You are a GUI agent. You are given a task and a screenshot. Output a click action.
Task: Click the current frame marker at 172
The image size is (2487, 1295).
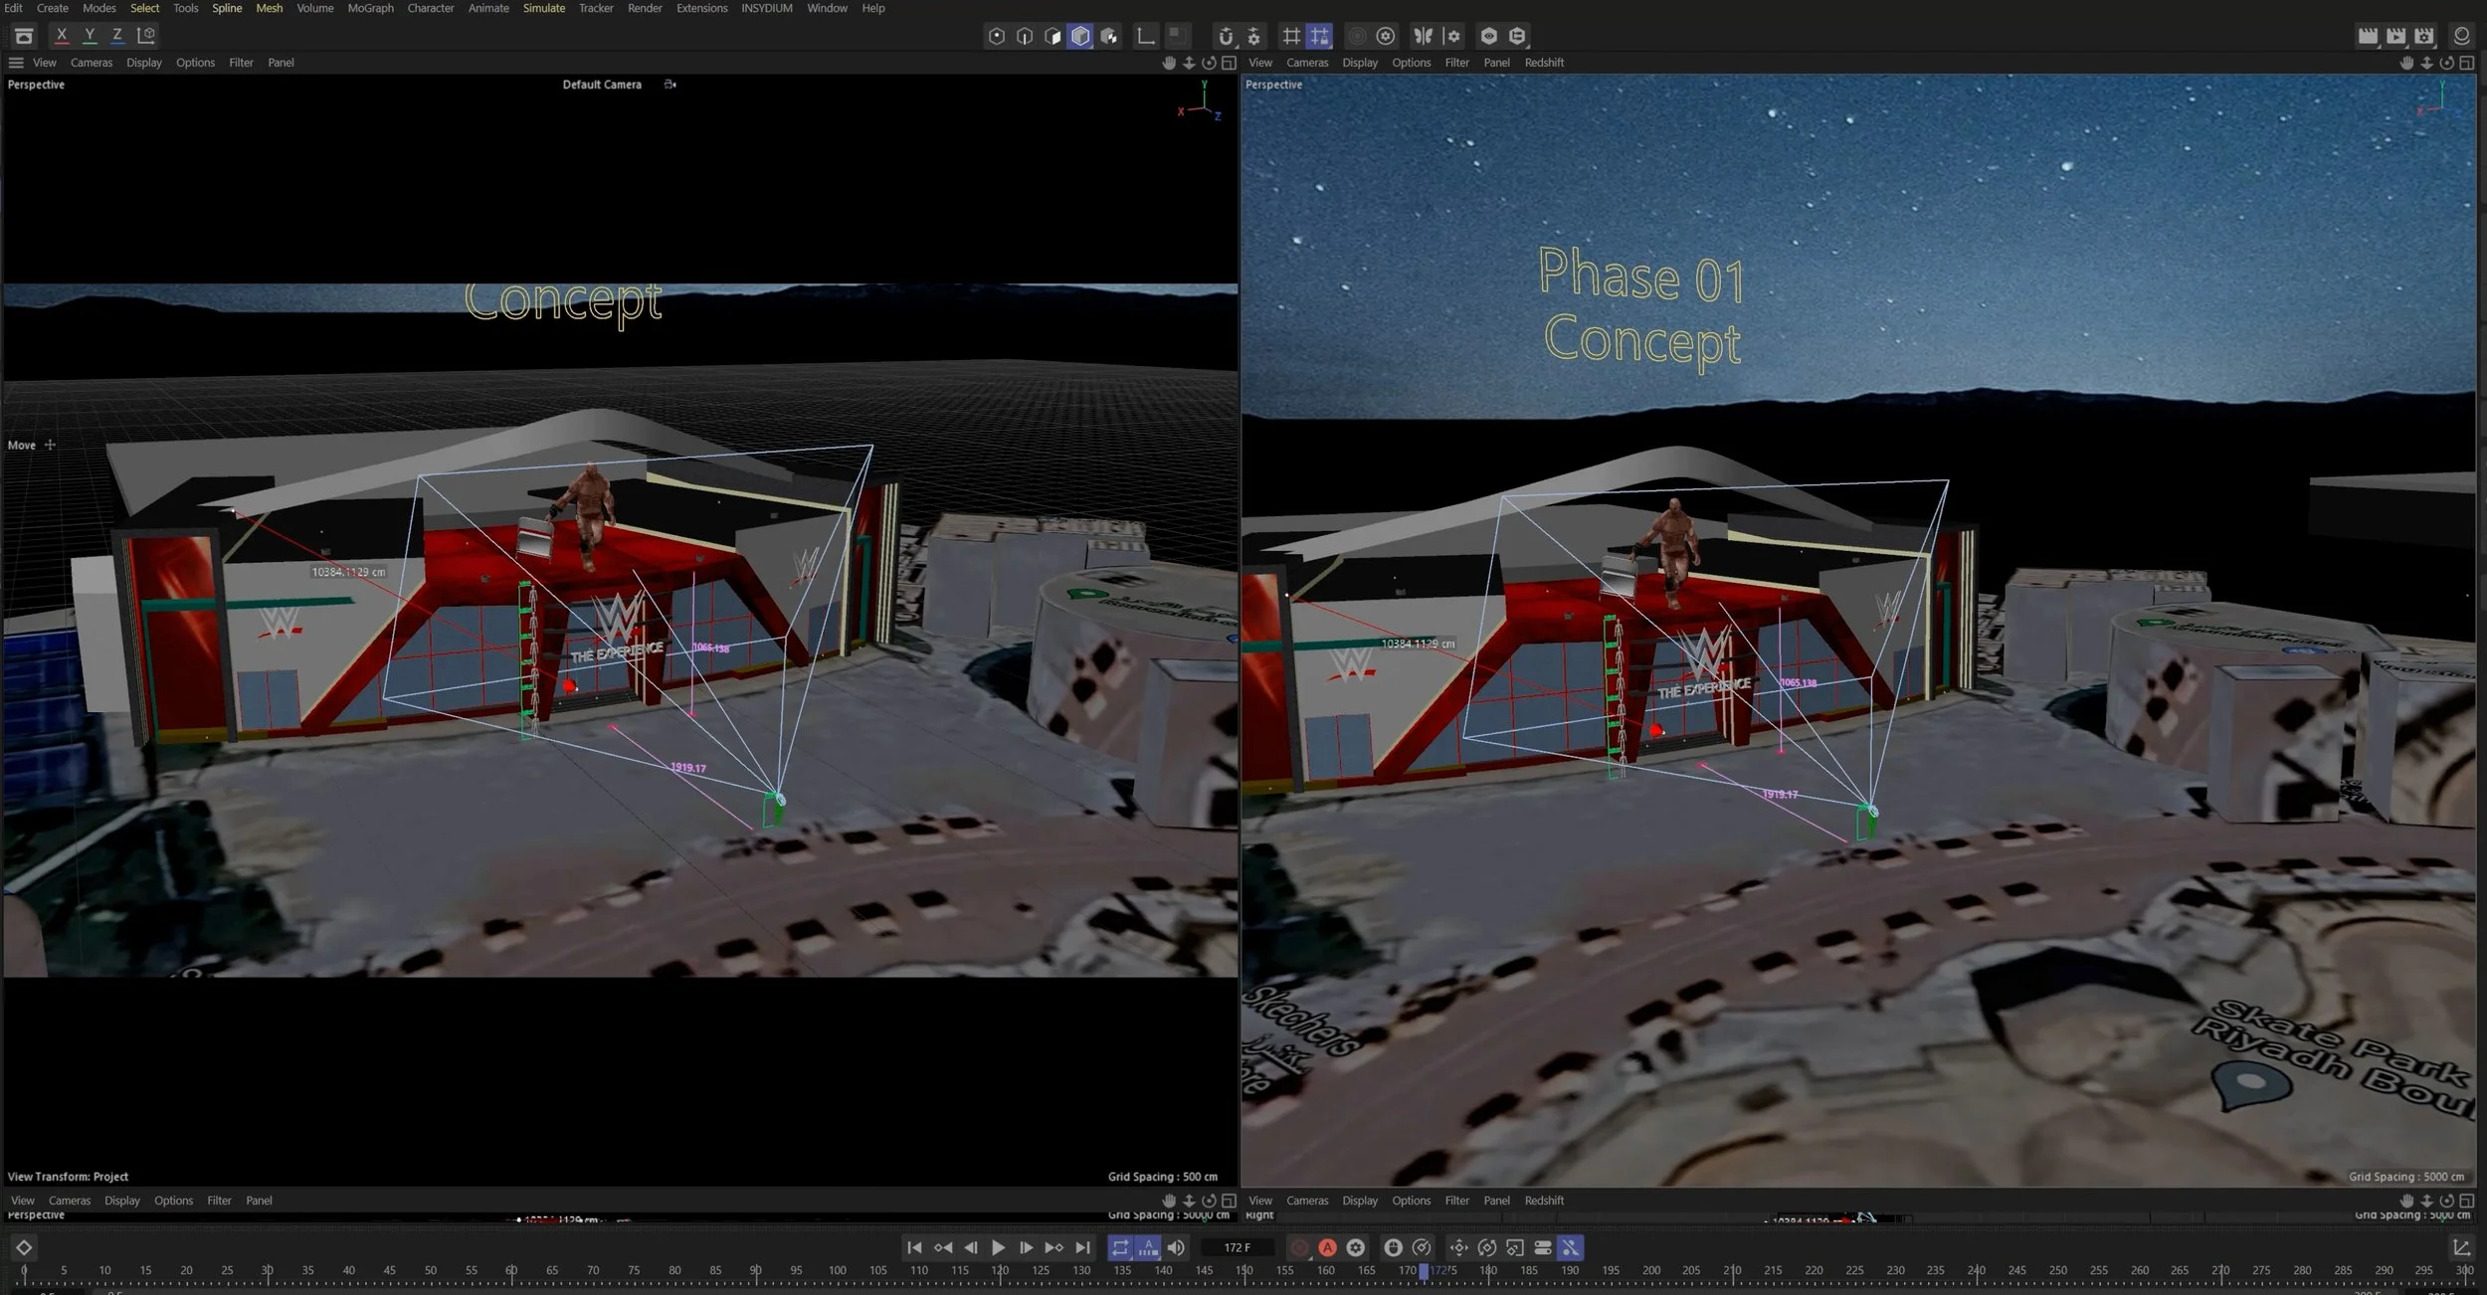tap(1424, 1271)
